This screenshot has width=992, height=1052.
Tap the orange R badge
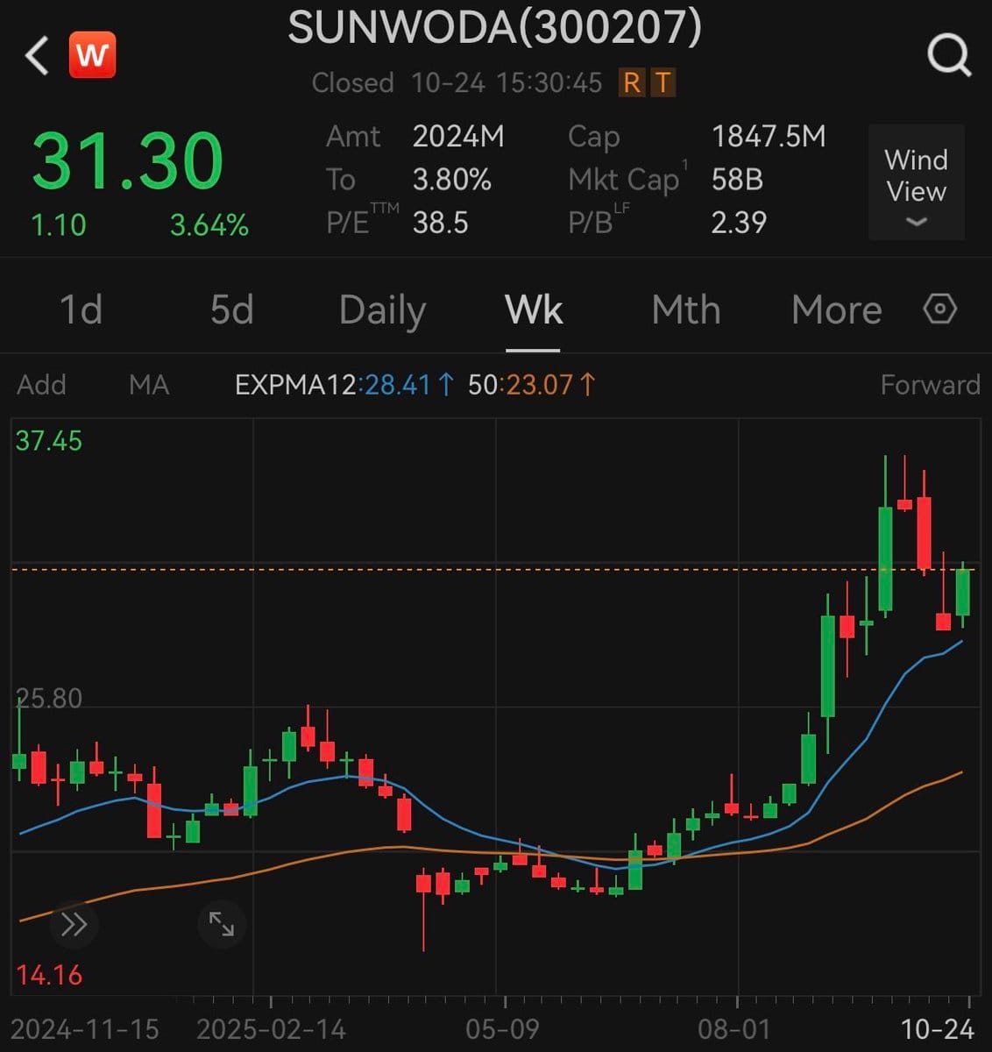[631, 82]
